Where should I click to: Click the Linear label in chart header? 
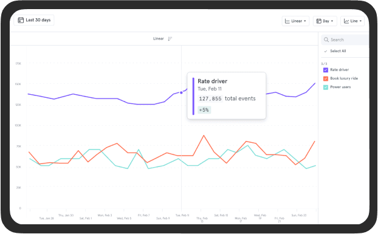[x=159, y=38]
